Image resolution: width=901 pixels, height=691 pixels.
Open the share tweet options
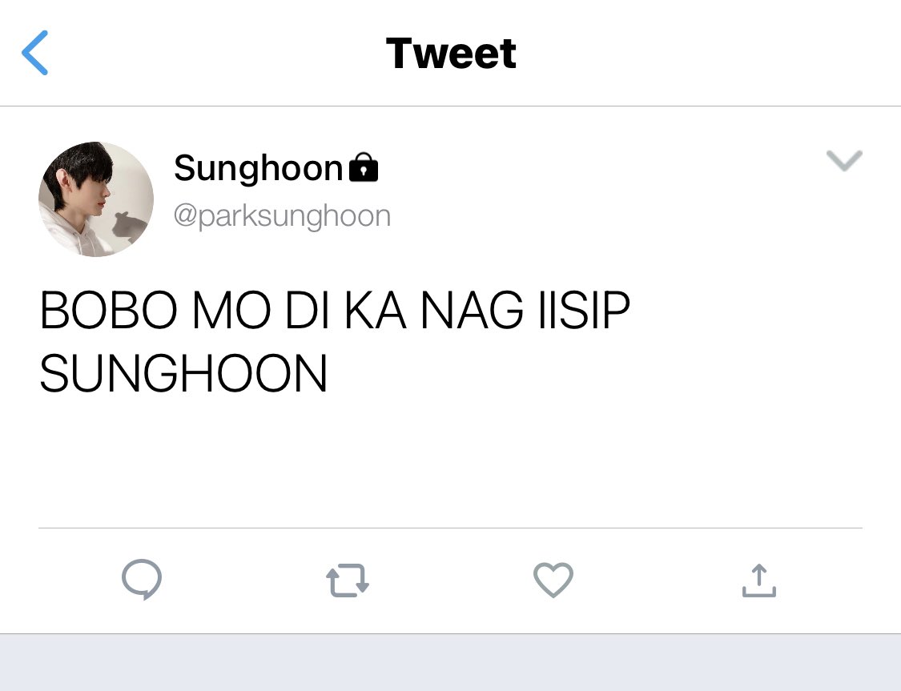click(x=759, y=581)
